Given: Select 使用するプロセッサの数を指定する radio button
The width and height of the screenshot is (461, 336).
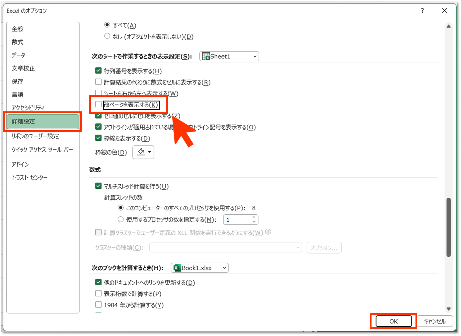Looking at the screenshot, I should (121, 219).
